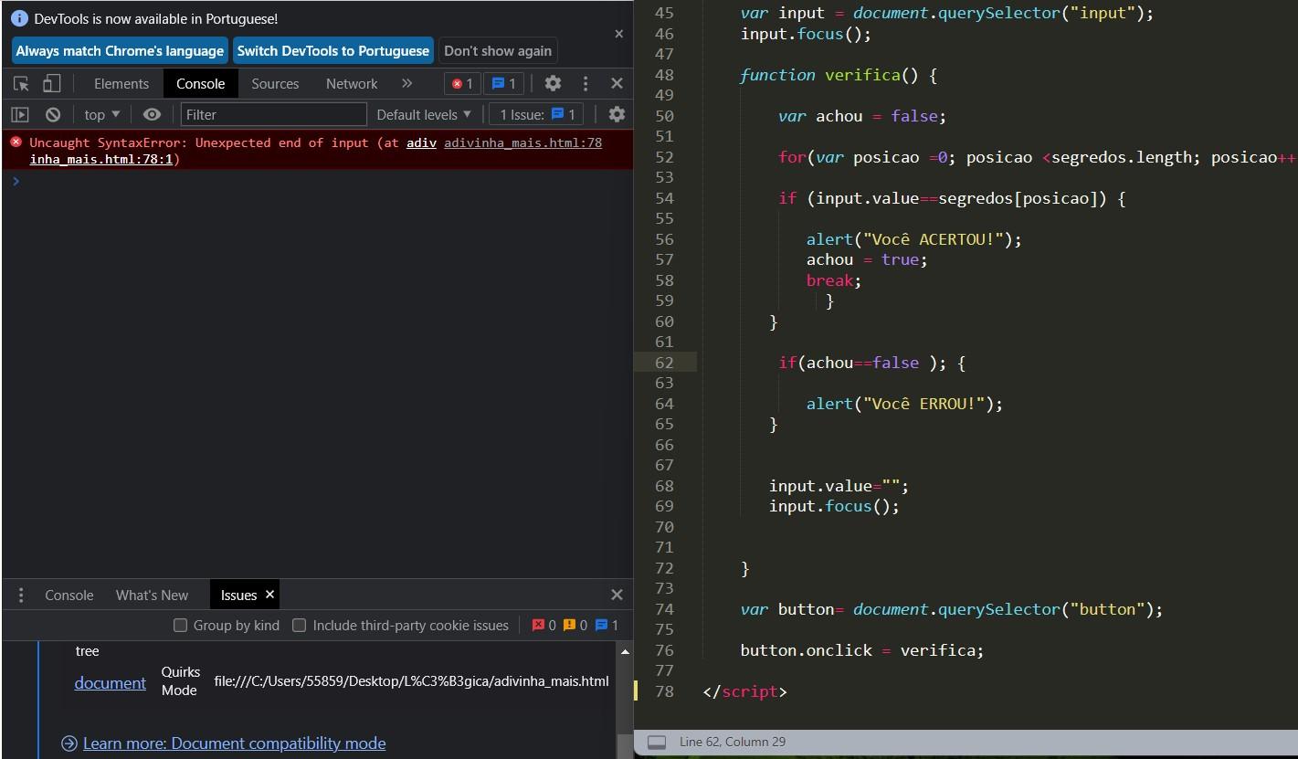
Task: Close the Issues drawer tab
Action: click(269, 595)
